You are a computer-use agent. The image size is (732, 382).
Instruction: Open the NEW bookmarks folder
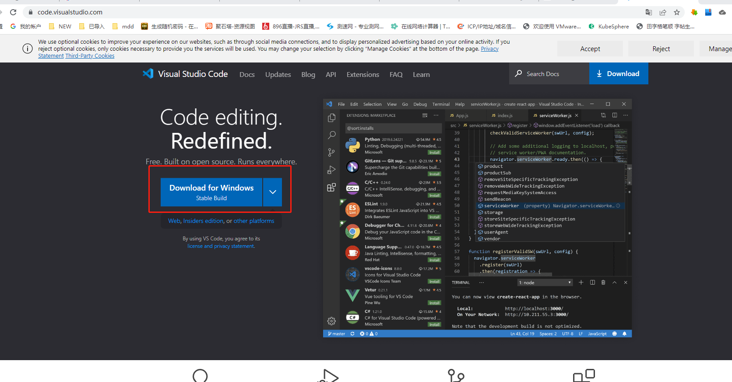[60, 26]
